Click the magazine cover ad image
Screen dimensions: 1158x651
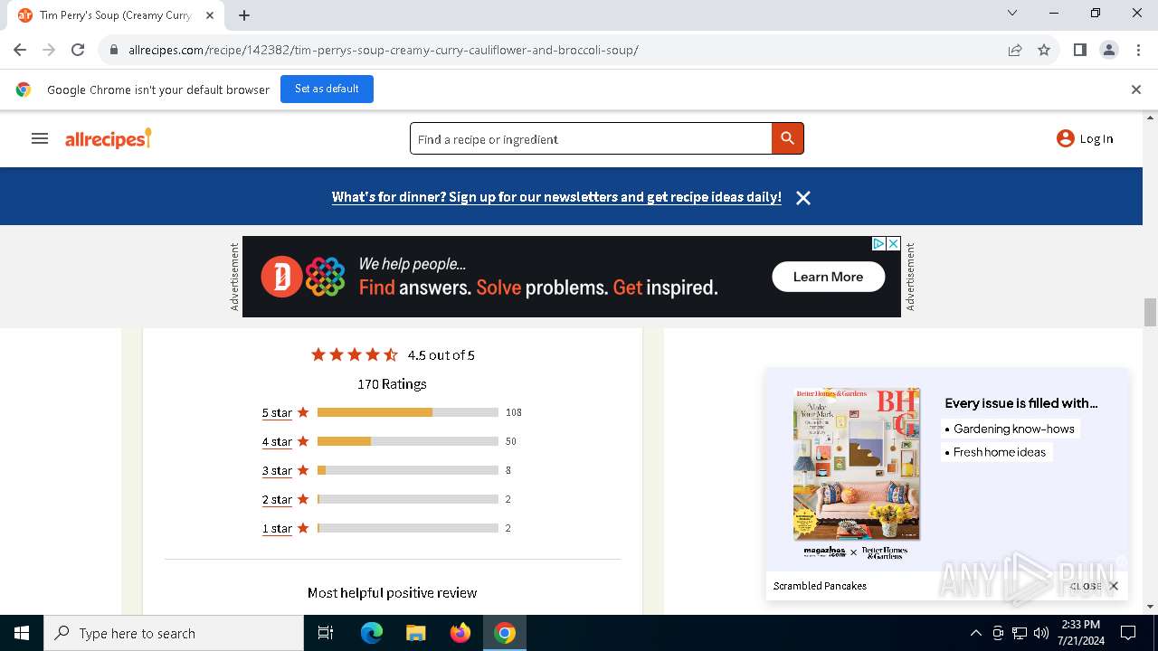tap(857, 465)
